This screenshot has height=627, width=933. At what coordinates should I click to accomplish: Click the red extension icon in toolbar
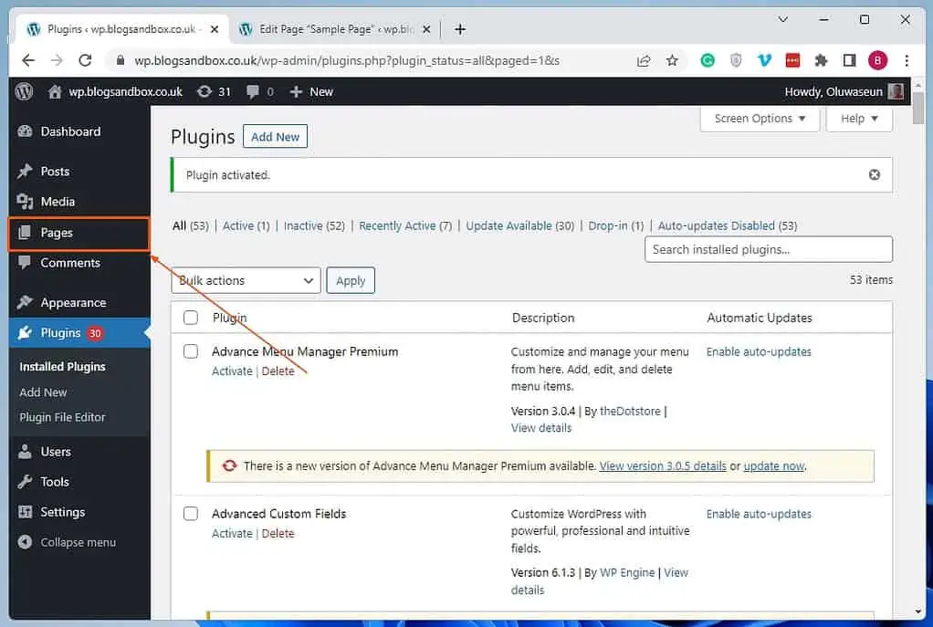tap(792, 60)
